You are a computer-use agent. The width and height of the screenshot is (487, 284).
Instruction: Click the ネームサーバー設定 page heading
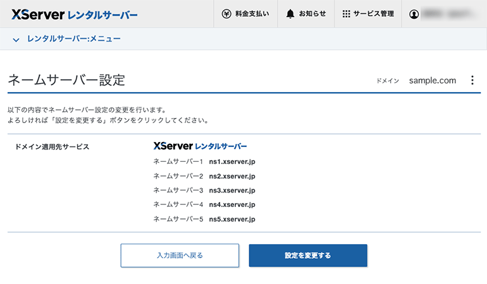coord(66,80)
